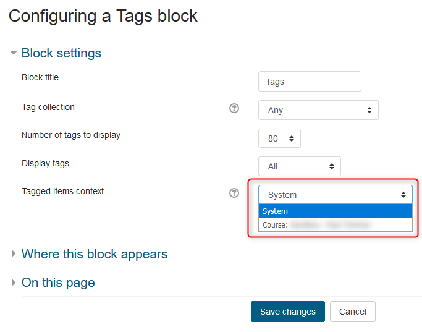Image resolution: width=422 pixels, height=332 pixels.
Task: Close the Tagged items context select box
Action: point(335,195)
